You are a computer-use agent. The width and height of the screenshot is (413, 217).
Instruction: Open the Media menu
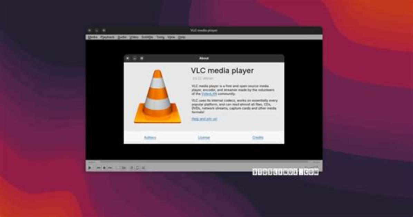click(x=93, y=37)
